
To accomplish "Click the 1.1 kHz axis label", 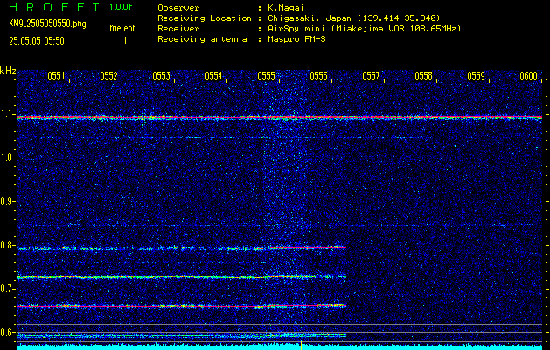I will tap(7, 114).
